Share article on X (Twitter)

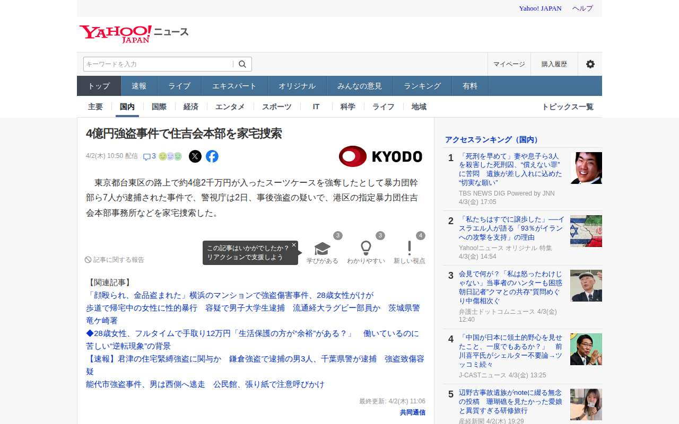[195, 156]
